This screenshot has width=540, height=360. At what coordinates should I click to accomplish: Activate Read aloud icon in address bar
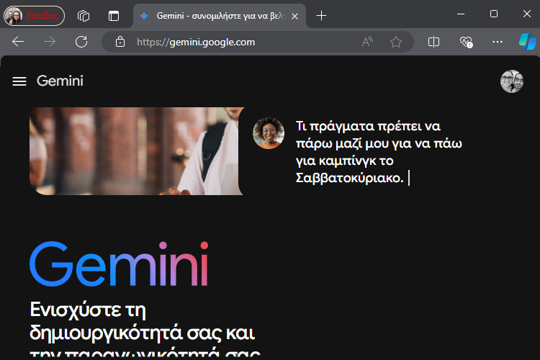click(x=367, y=42)
